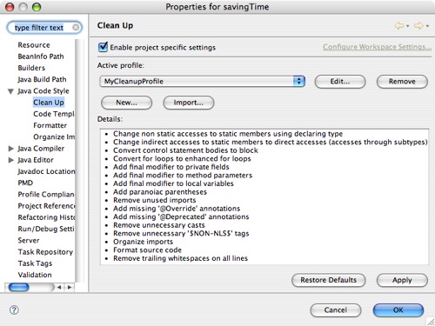This screenshot has width=435, height=326.
Task: Open the Organize Imports page
Action: (x=54, y=137)
